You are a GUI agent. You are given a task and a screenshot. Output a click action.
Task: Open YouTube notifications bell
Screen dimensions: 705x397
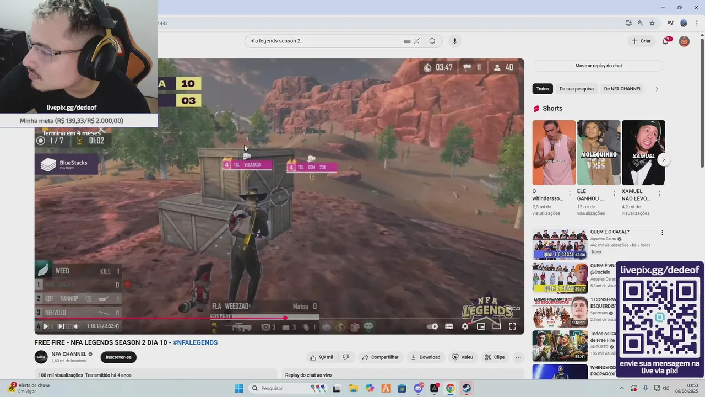tap(665, 41)
